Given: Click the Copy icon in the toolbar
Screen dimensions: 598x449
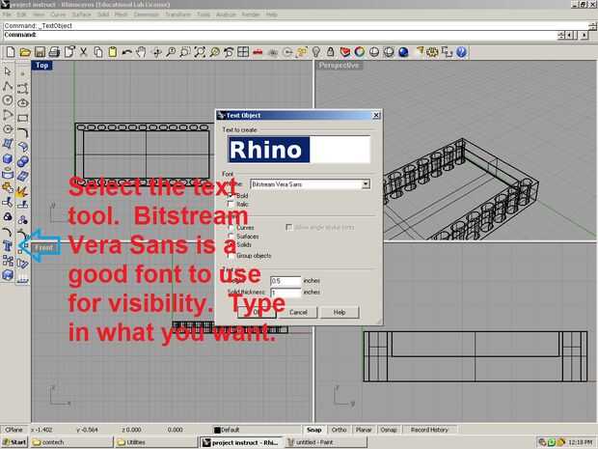Looking at the screenshot, I should (98, 52).
